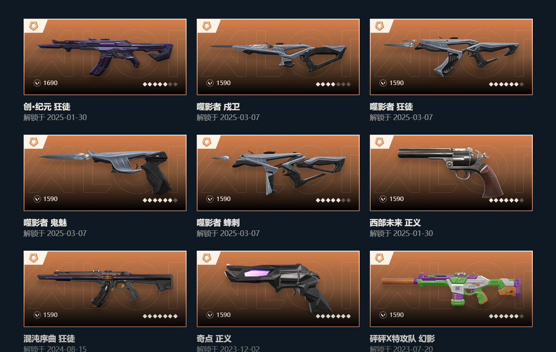
Task: Click VP currency icon on 砰砰X特攻队 幻影 card
Action: tap(383, 315)
